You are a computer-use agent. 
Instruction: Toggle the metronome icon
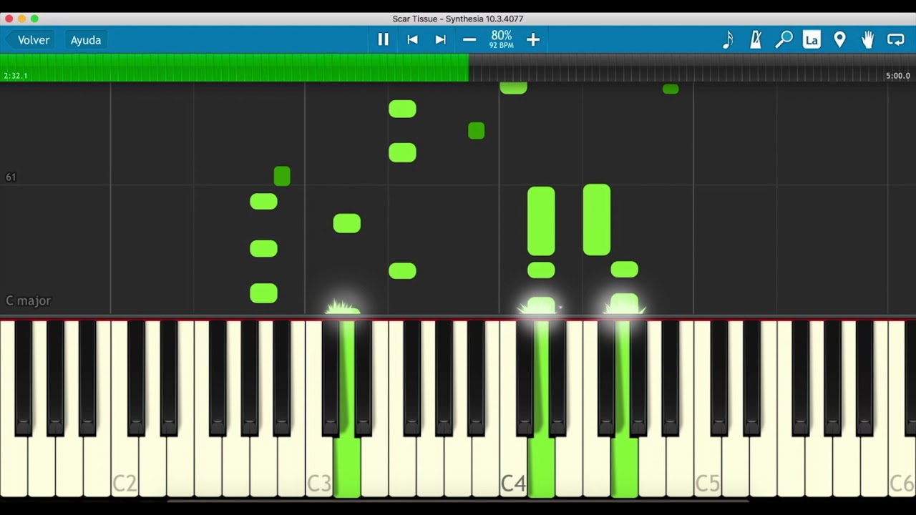point(756,40)
